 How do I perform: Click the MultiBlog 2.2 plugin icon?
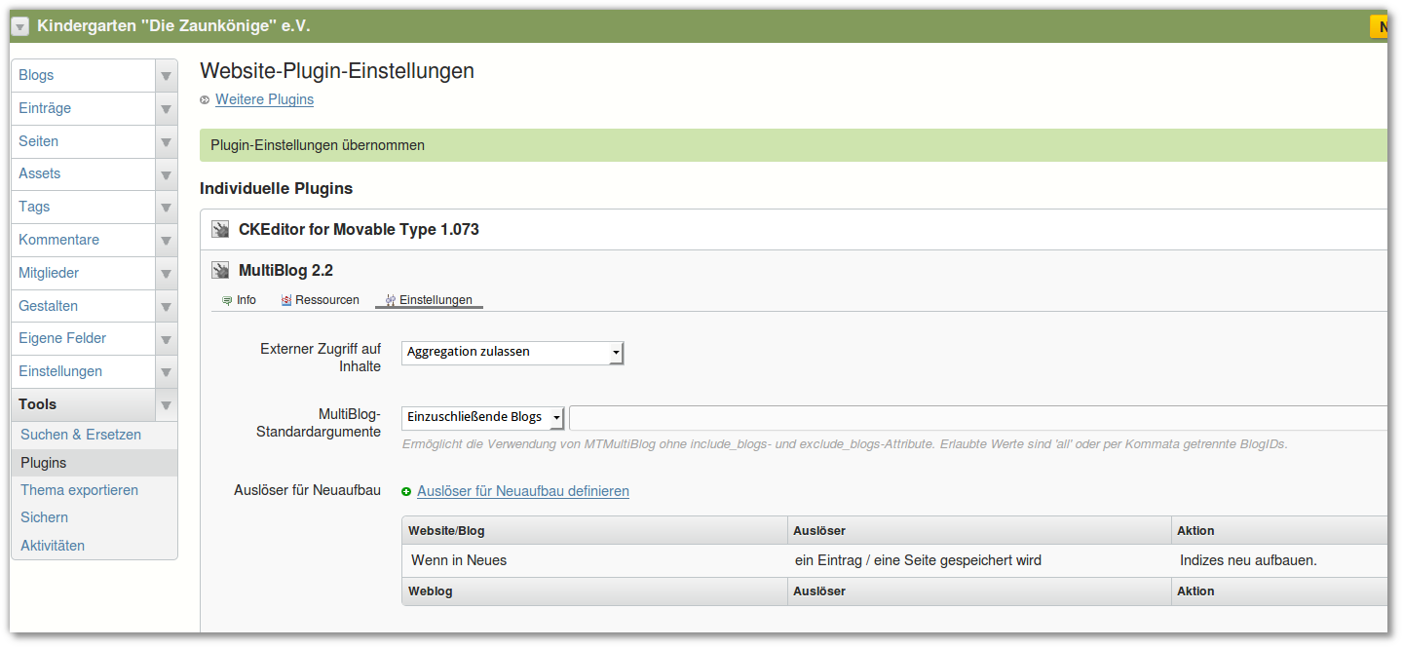221,270
